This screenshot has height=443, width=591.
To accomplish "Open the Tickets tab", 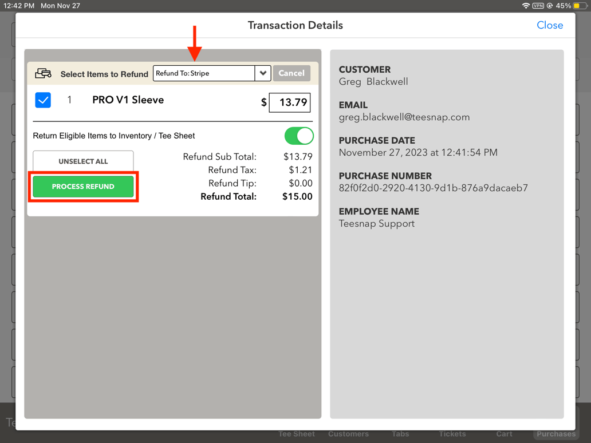I will (x=452, y=434).
